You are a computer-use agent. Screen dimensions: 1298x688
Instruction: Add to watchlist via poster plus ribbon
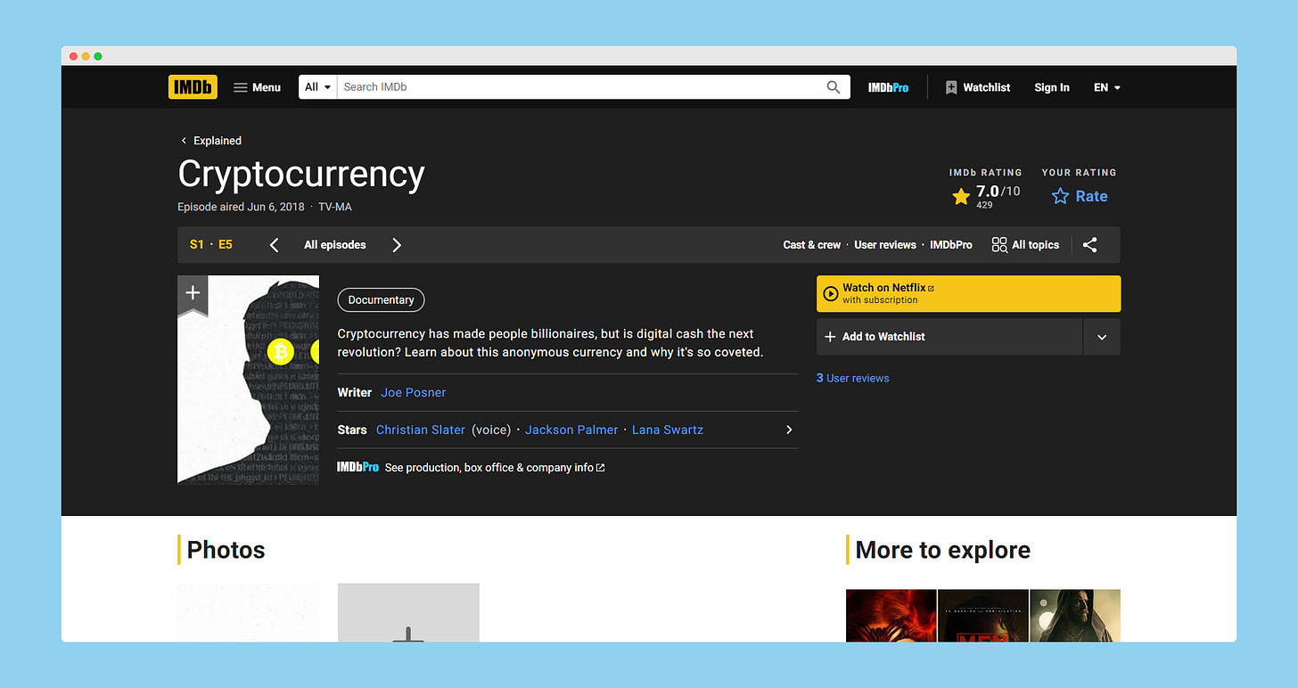193,294
